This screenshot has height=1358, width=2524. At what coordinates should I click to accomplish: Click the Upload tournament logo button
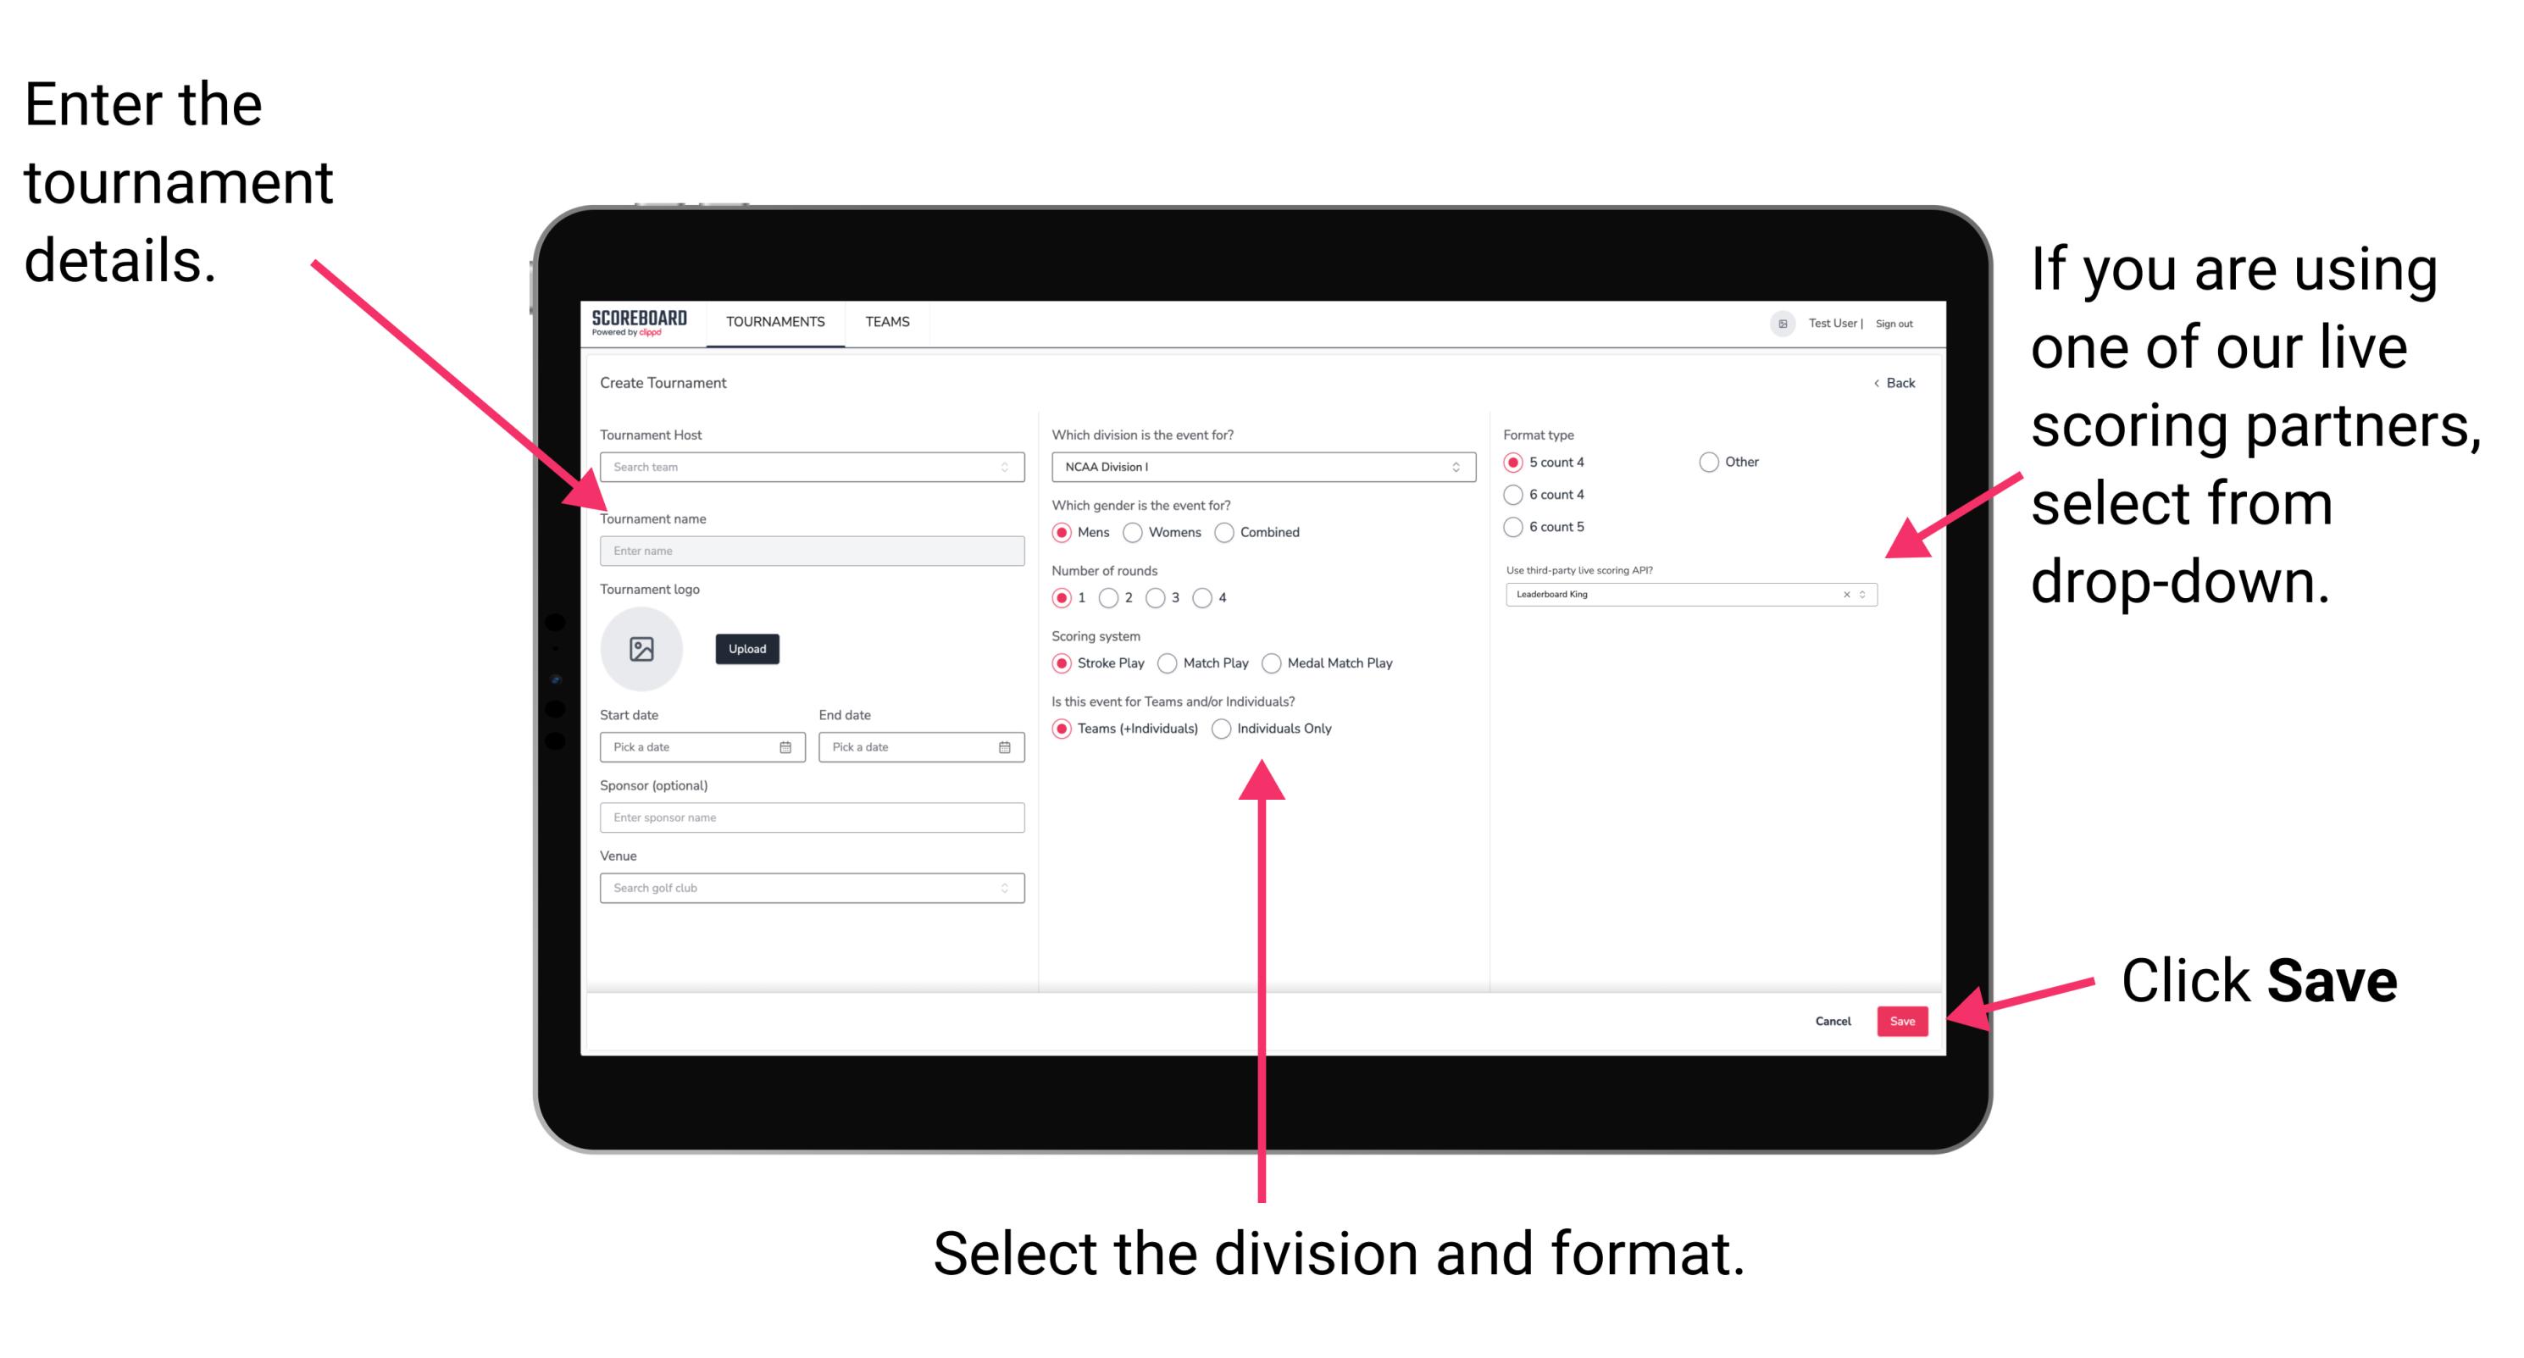747,649
